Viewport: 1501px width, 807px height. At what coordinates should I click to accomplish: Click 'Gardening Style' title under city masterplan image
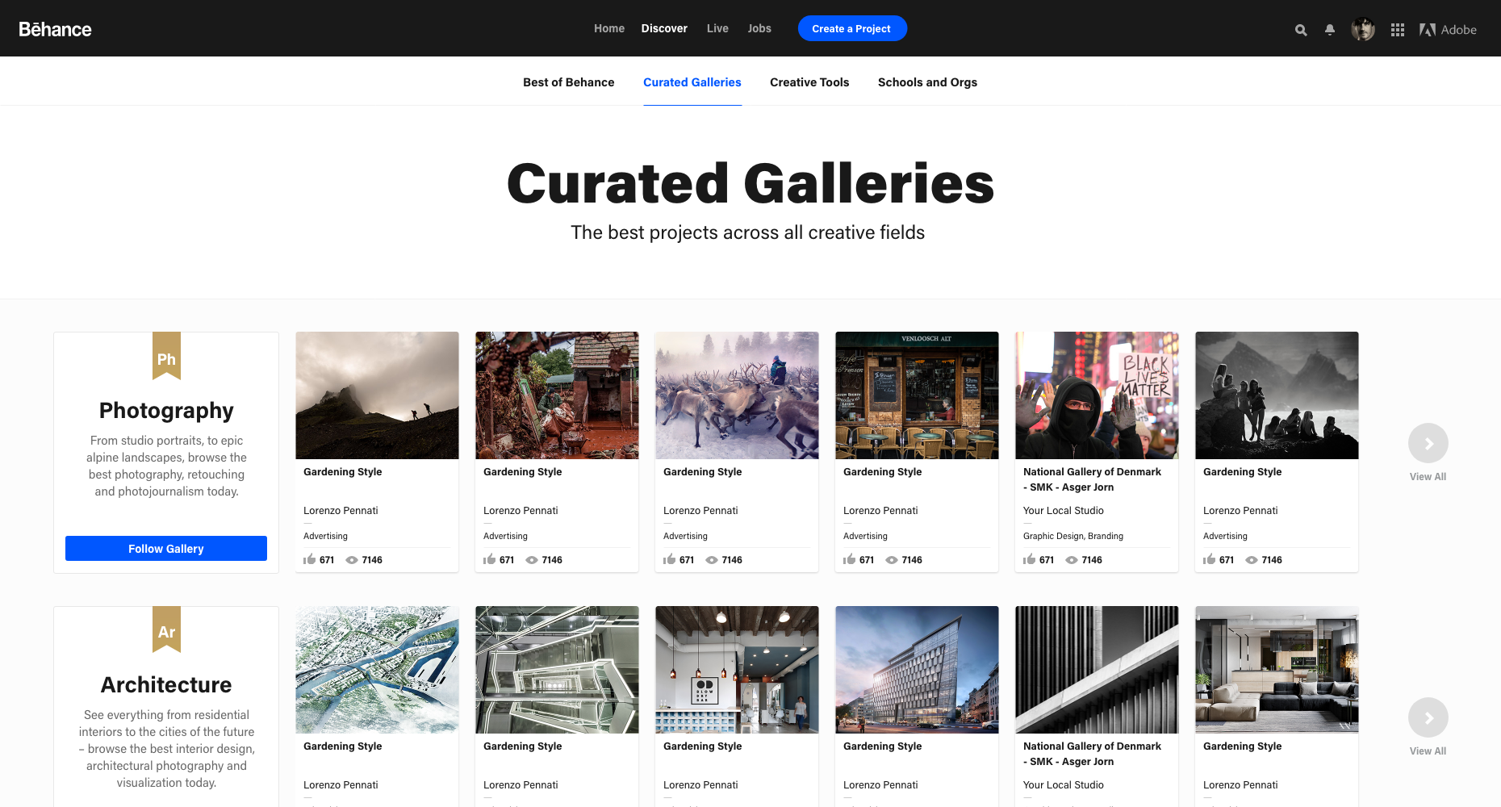(343, 746)
